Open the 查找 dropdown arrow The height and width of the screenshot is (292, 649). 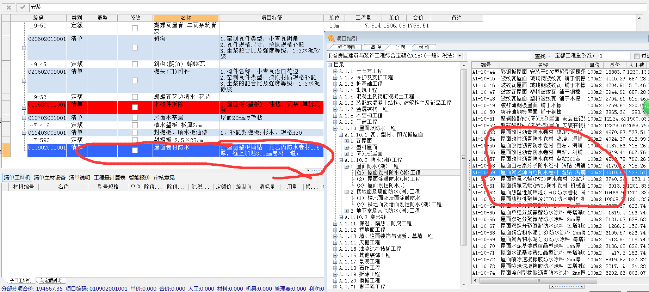click(549, 56)
